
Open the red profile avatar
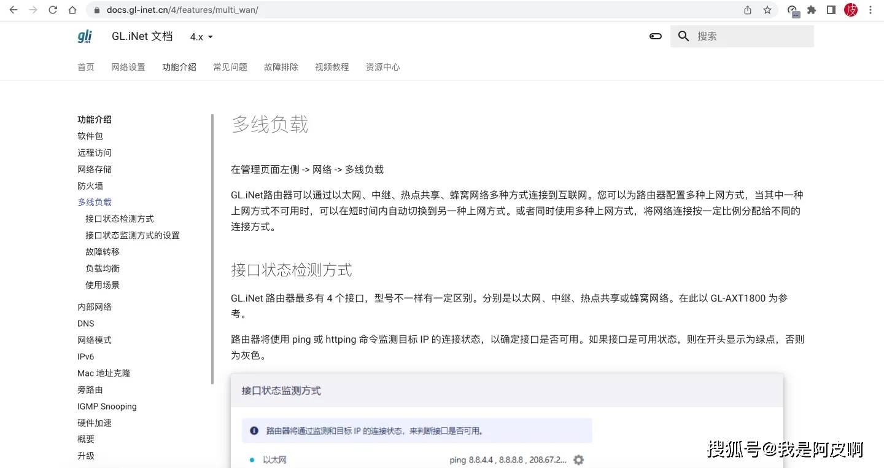[x=851, y=10]
